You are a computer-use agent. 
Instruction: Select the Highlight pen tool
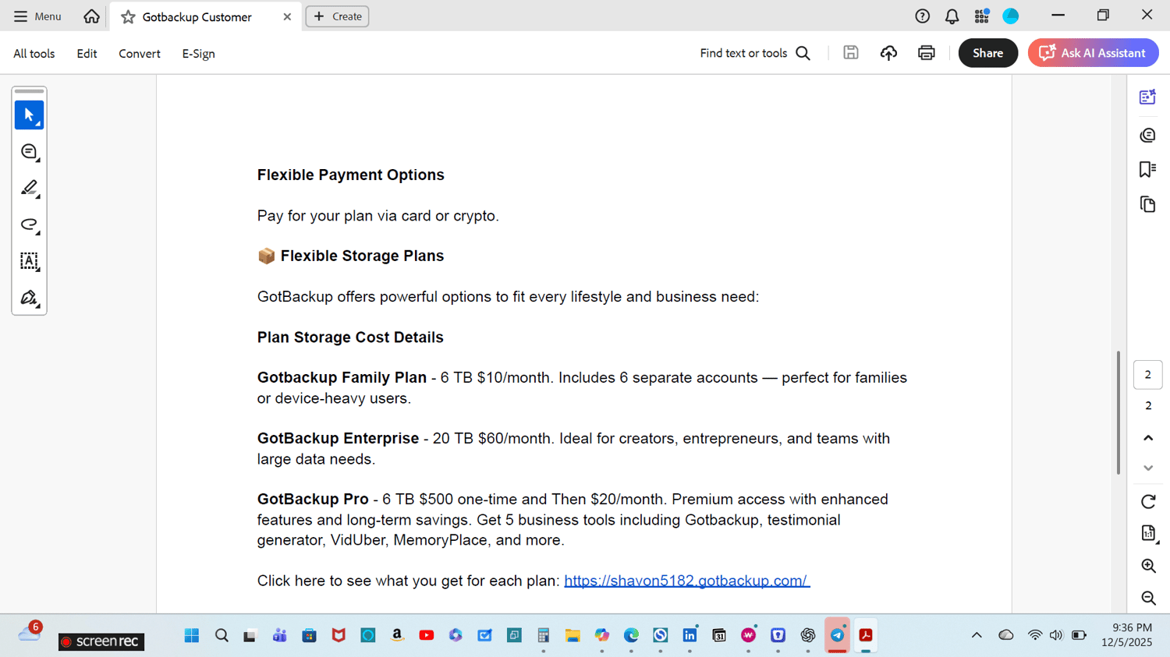click(30, 189)
